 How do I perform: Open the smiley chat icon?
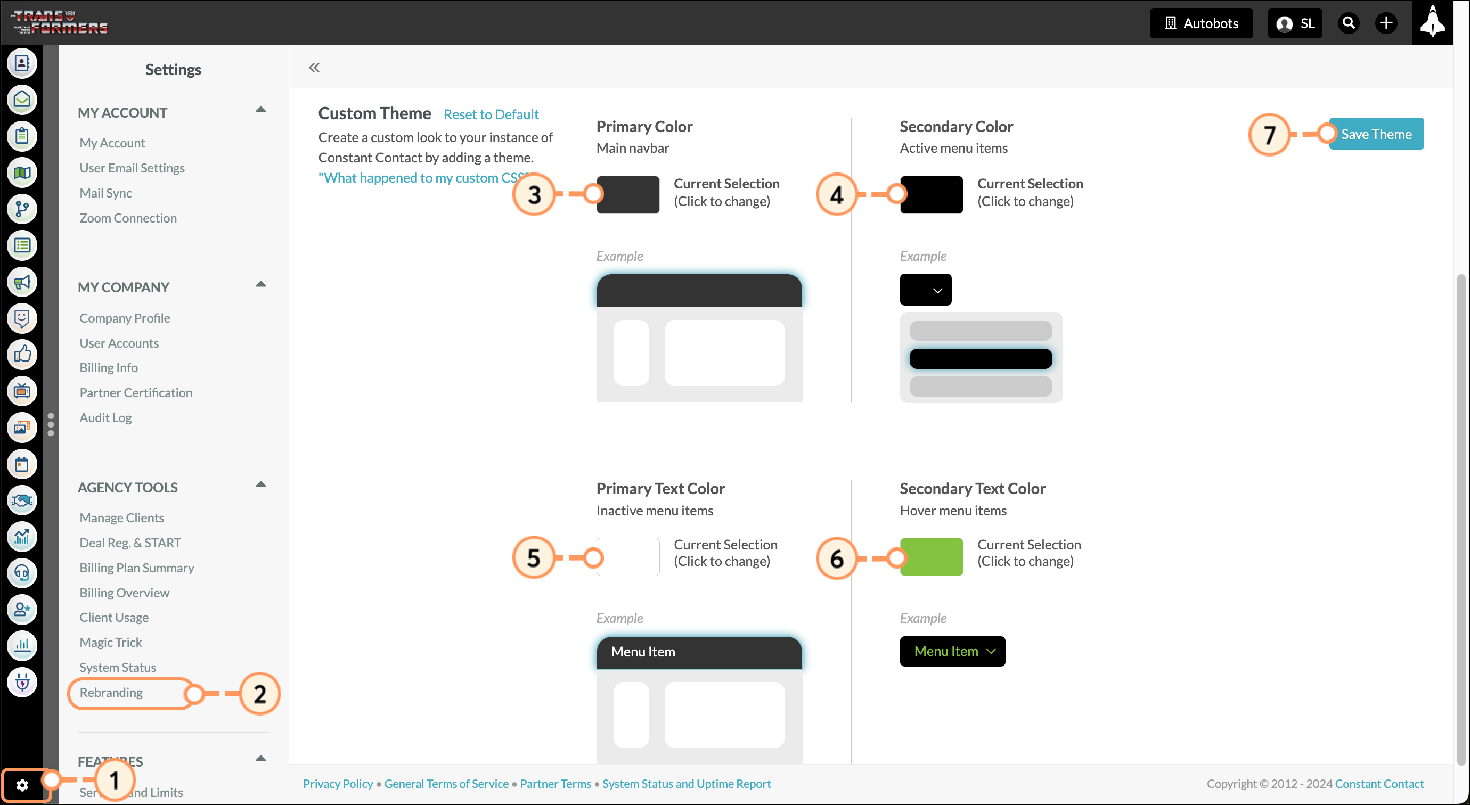22,318
